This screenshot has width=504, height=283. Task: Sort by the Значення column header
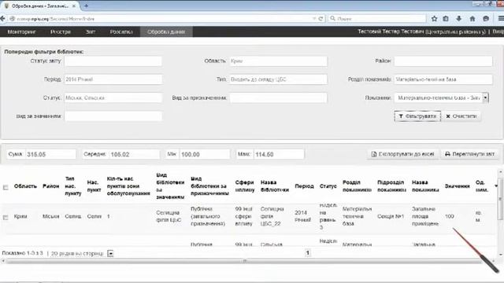457,186
